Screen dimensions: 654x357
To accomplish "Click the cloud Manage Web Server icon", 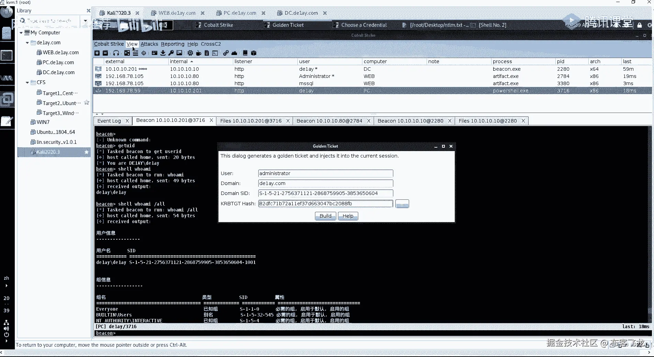I will click(234, 53).
